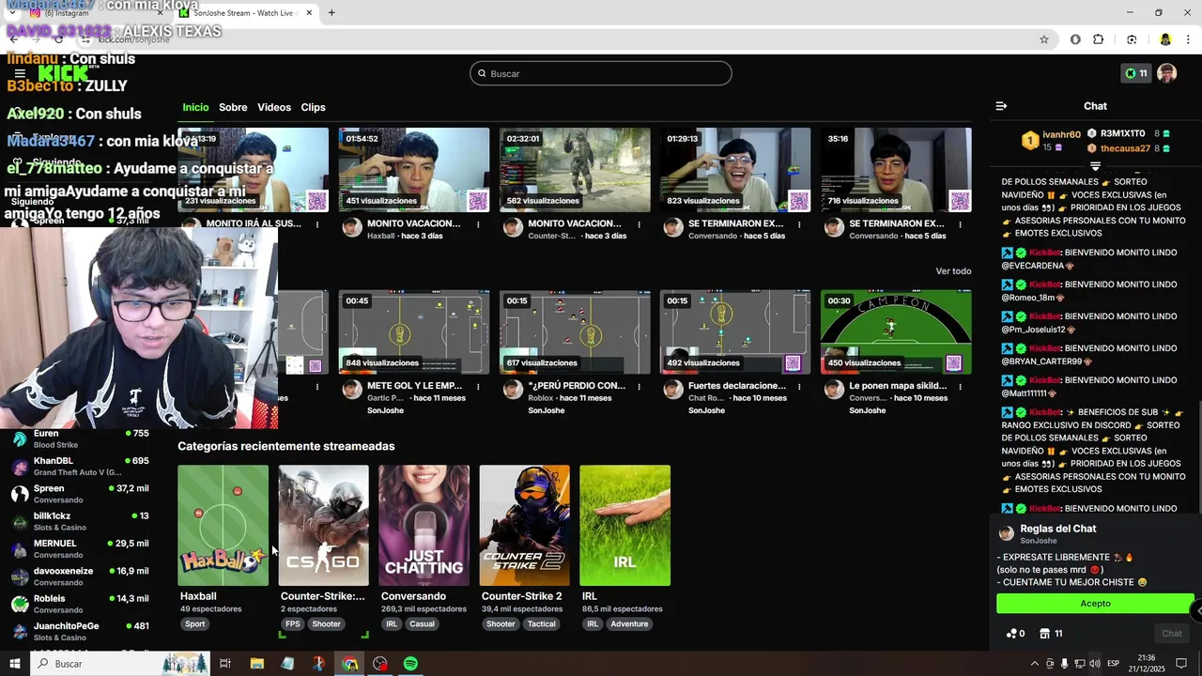1202x676 pixels.
Task: Open the Haxball category card
Action: 223,525
